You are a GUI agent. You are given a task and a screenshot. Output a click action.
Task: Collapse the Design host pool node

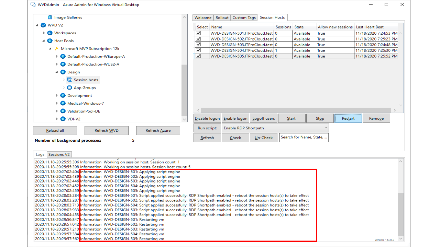[57, 72]
